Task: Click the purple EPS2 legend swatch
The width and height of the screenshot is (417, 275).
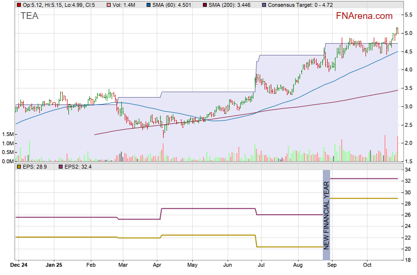Action: [x=61, y=167]
